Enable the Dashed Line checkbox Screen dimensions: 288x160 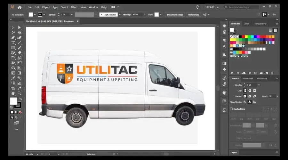pyautogui.click(x=231, y=109)
